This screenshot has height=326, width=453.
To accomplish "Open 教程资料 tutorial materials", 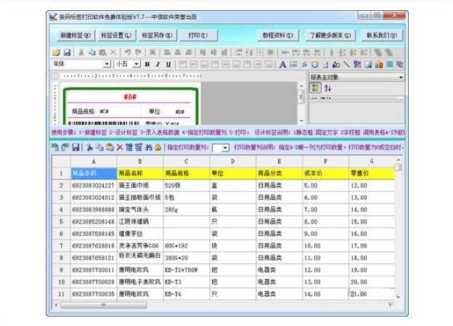I will (x=277, y=36).
